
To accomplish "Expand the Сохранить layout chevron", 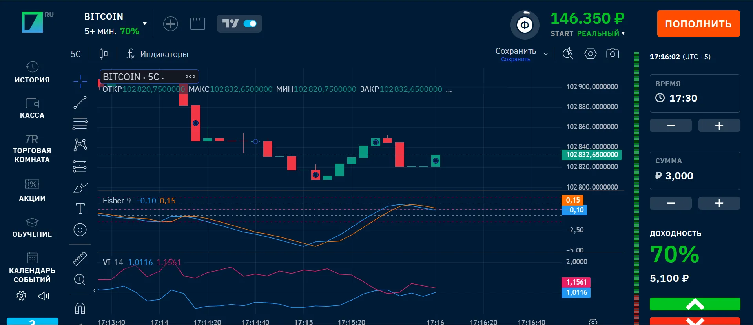I will [x=545, y=54].
